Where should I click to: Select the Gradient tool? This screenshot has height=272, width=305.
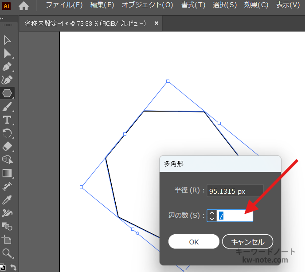(x=7, y=173)
